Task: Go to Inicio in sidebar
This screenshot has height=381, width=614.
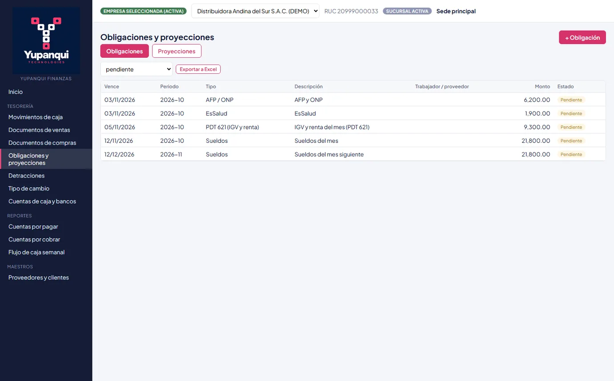Action: click(16, 92)
